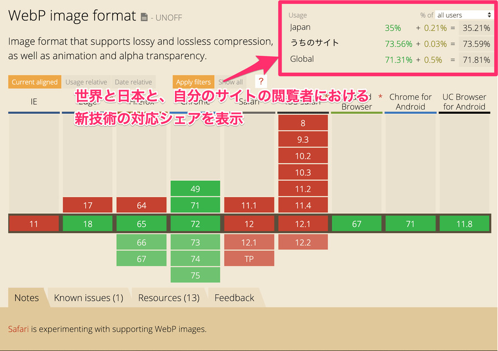Select the red IE 11 cell
This screenshot has width=498, height=351.
[x=34, y=224]
